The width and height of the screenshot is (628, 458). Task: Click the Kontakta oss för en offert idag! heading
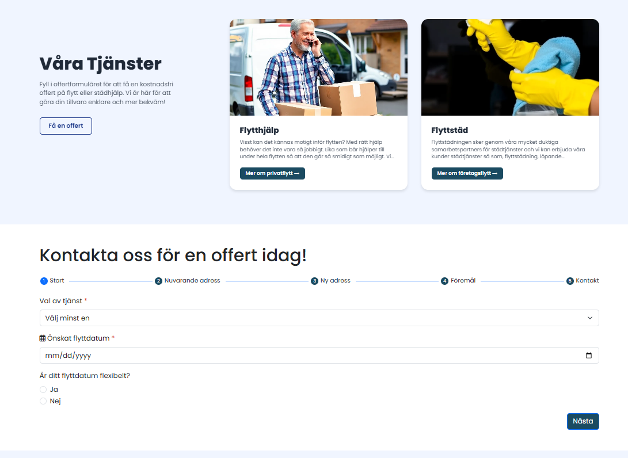point(173,256)
